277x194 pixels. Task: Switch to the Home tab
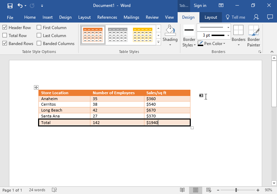tap(30, 17)
